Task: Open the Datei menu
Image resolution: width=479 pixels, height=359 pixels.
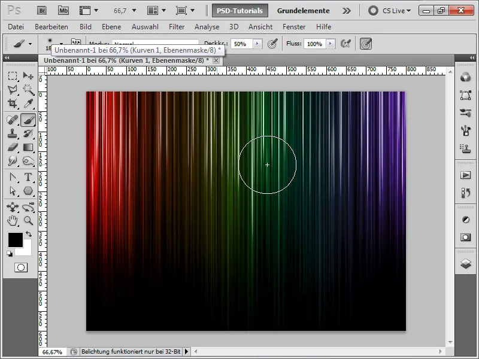Action: pyautogui.click(x=16, y=27)
